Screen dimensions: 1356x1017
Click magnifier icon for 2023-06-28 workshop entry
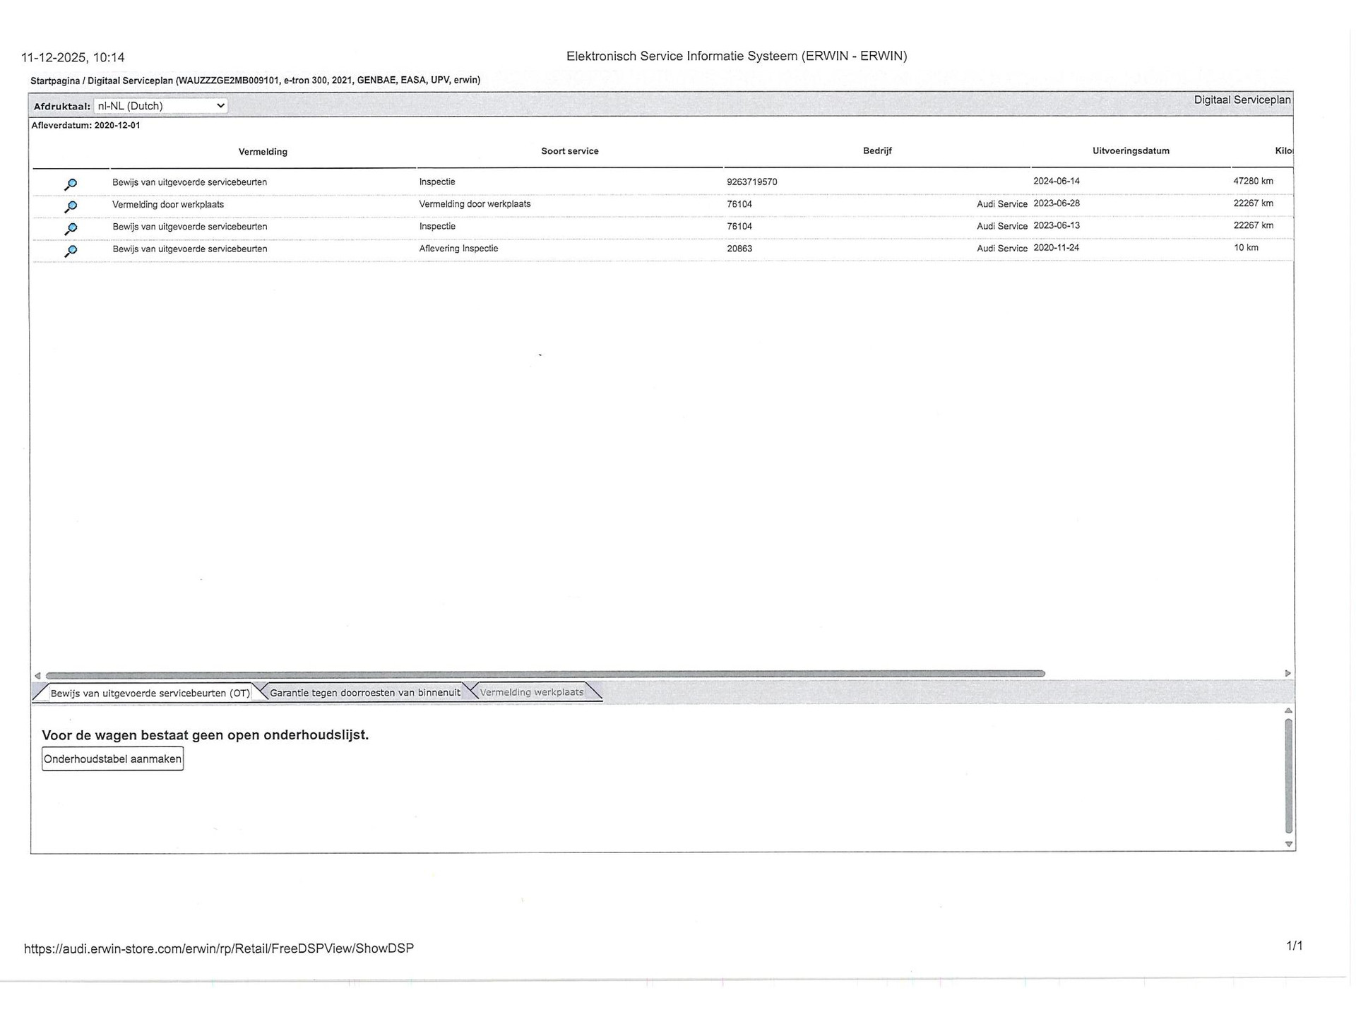point(71,207)
